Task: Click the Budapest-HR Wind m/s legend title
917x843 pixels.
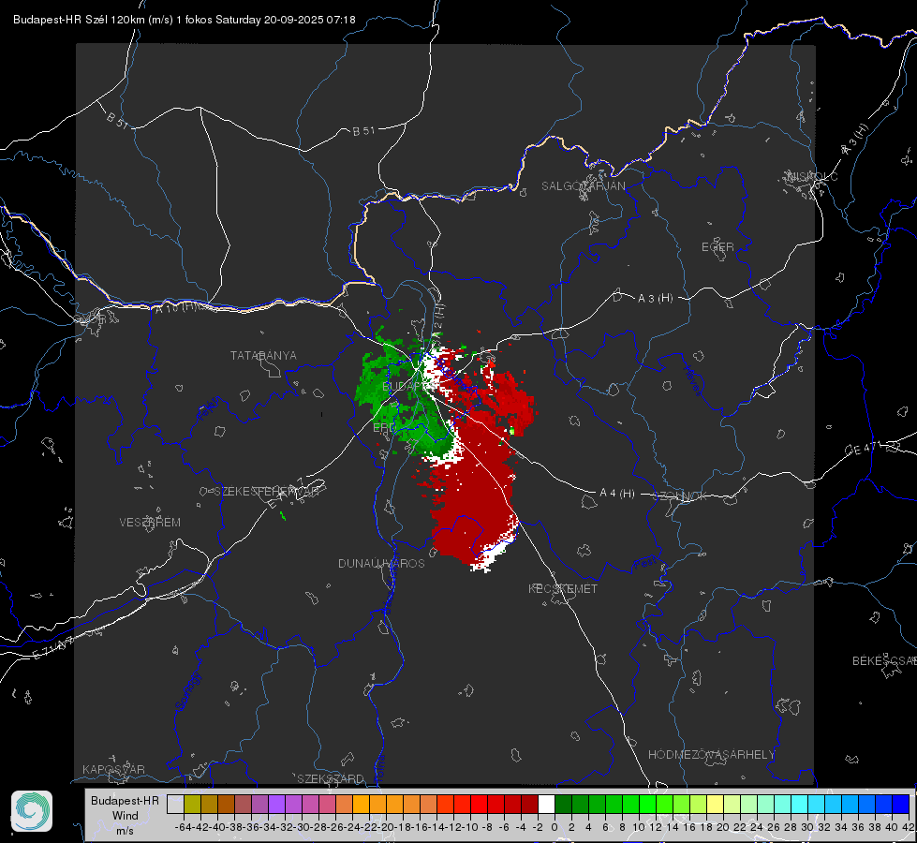Action: pos(126,816)
